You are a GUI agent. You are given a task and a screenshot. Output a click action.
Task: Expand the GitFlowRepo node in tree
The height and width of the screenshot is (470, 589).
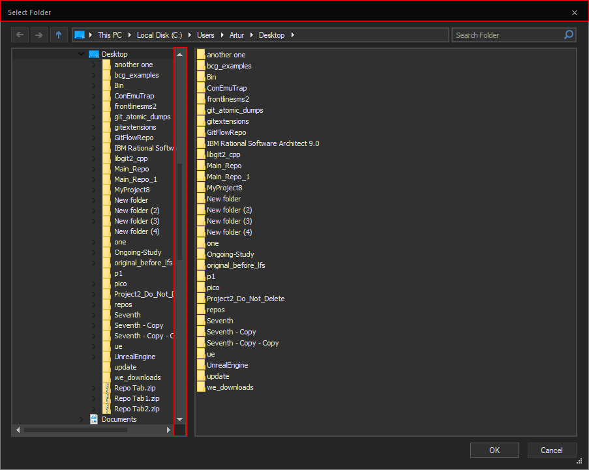(94, 138)
